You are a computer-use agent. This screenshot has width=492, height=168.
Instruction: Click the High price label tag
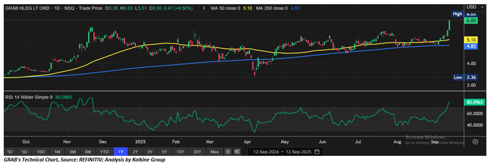tap(457, 14)
